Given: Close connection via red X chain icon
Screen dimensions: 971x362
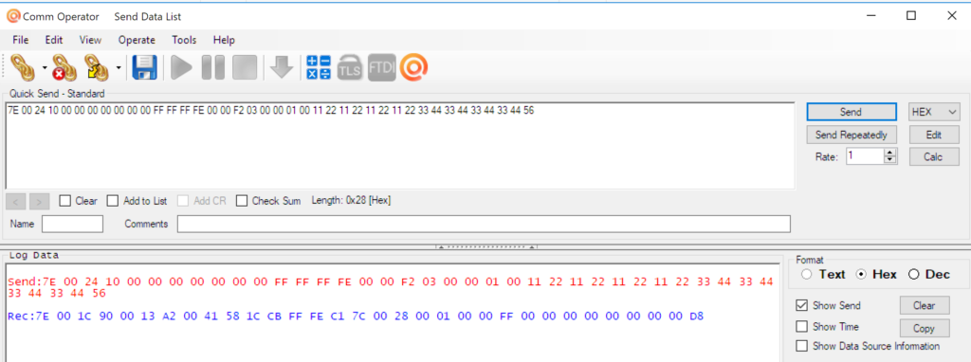Looking at the screenshot, I should (64, 67).
